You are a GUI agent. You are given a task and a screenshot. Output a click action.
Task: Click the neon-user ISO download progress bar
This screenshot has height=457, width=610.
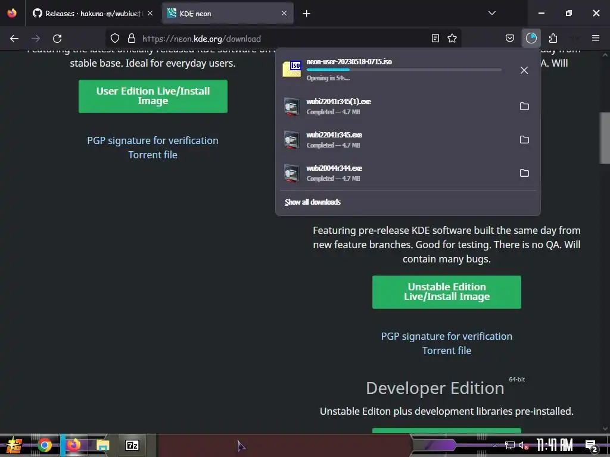pos(404,70)
